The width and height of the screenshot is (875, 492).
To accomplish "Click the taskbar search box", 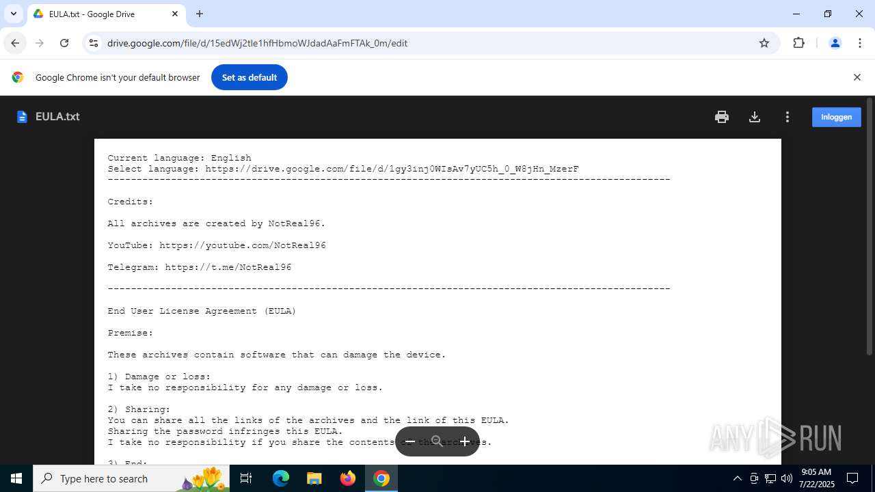I will (x=132, y=478).
